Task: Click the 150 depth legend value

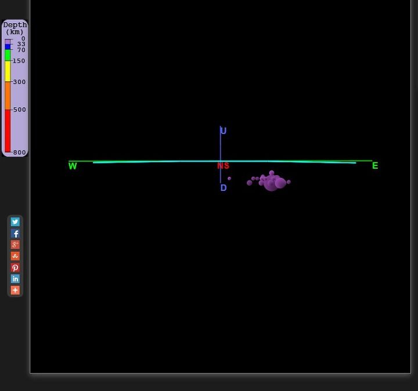Action: coord(19,61)
